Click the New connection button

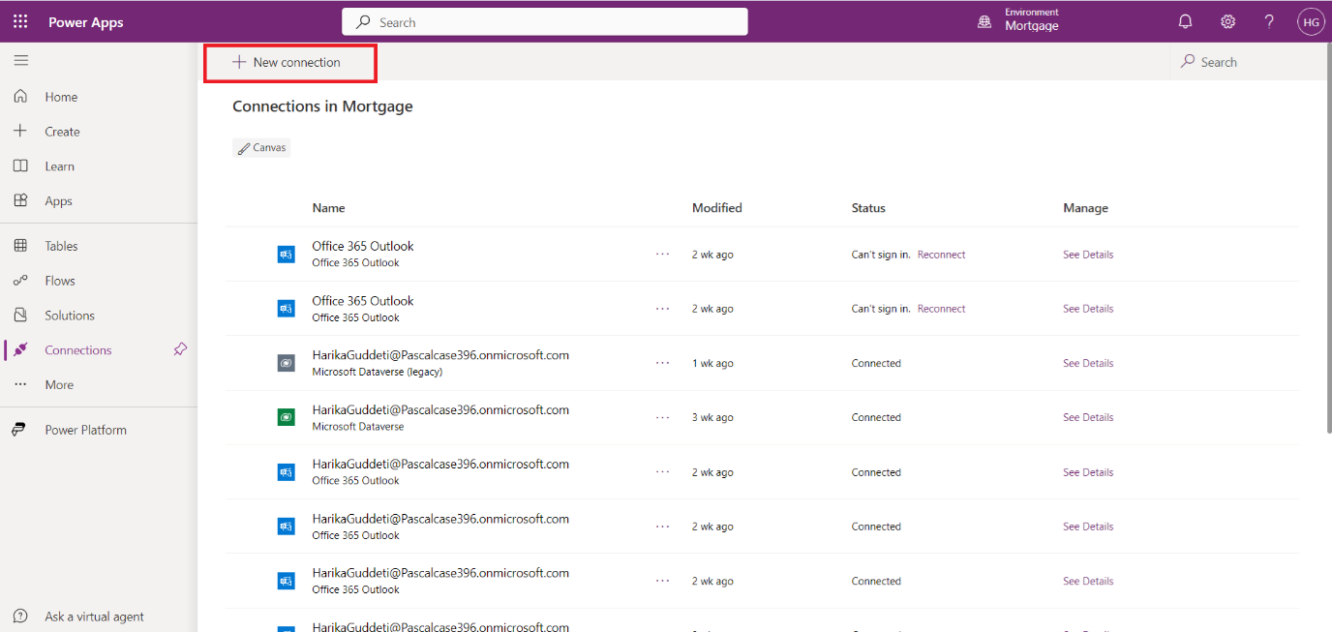click(x=288, y=62)
